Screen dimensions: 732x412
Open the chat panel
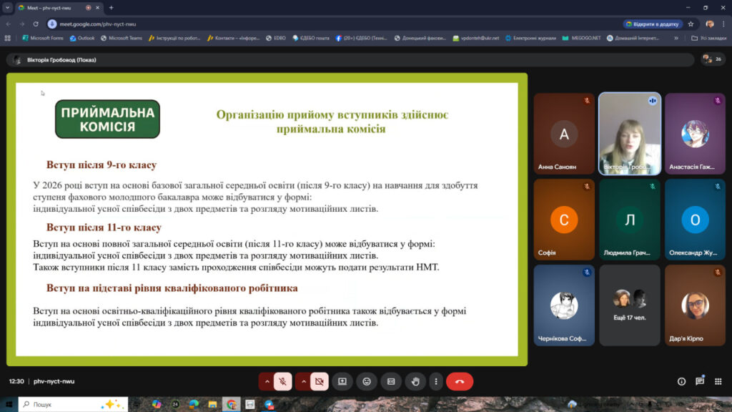(700, 382)
